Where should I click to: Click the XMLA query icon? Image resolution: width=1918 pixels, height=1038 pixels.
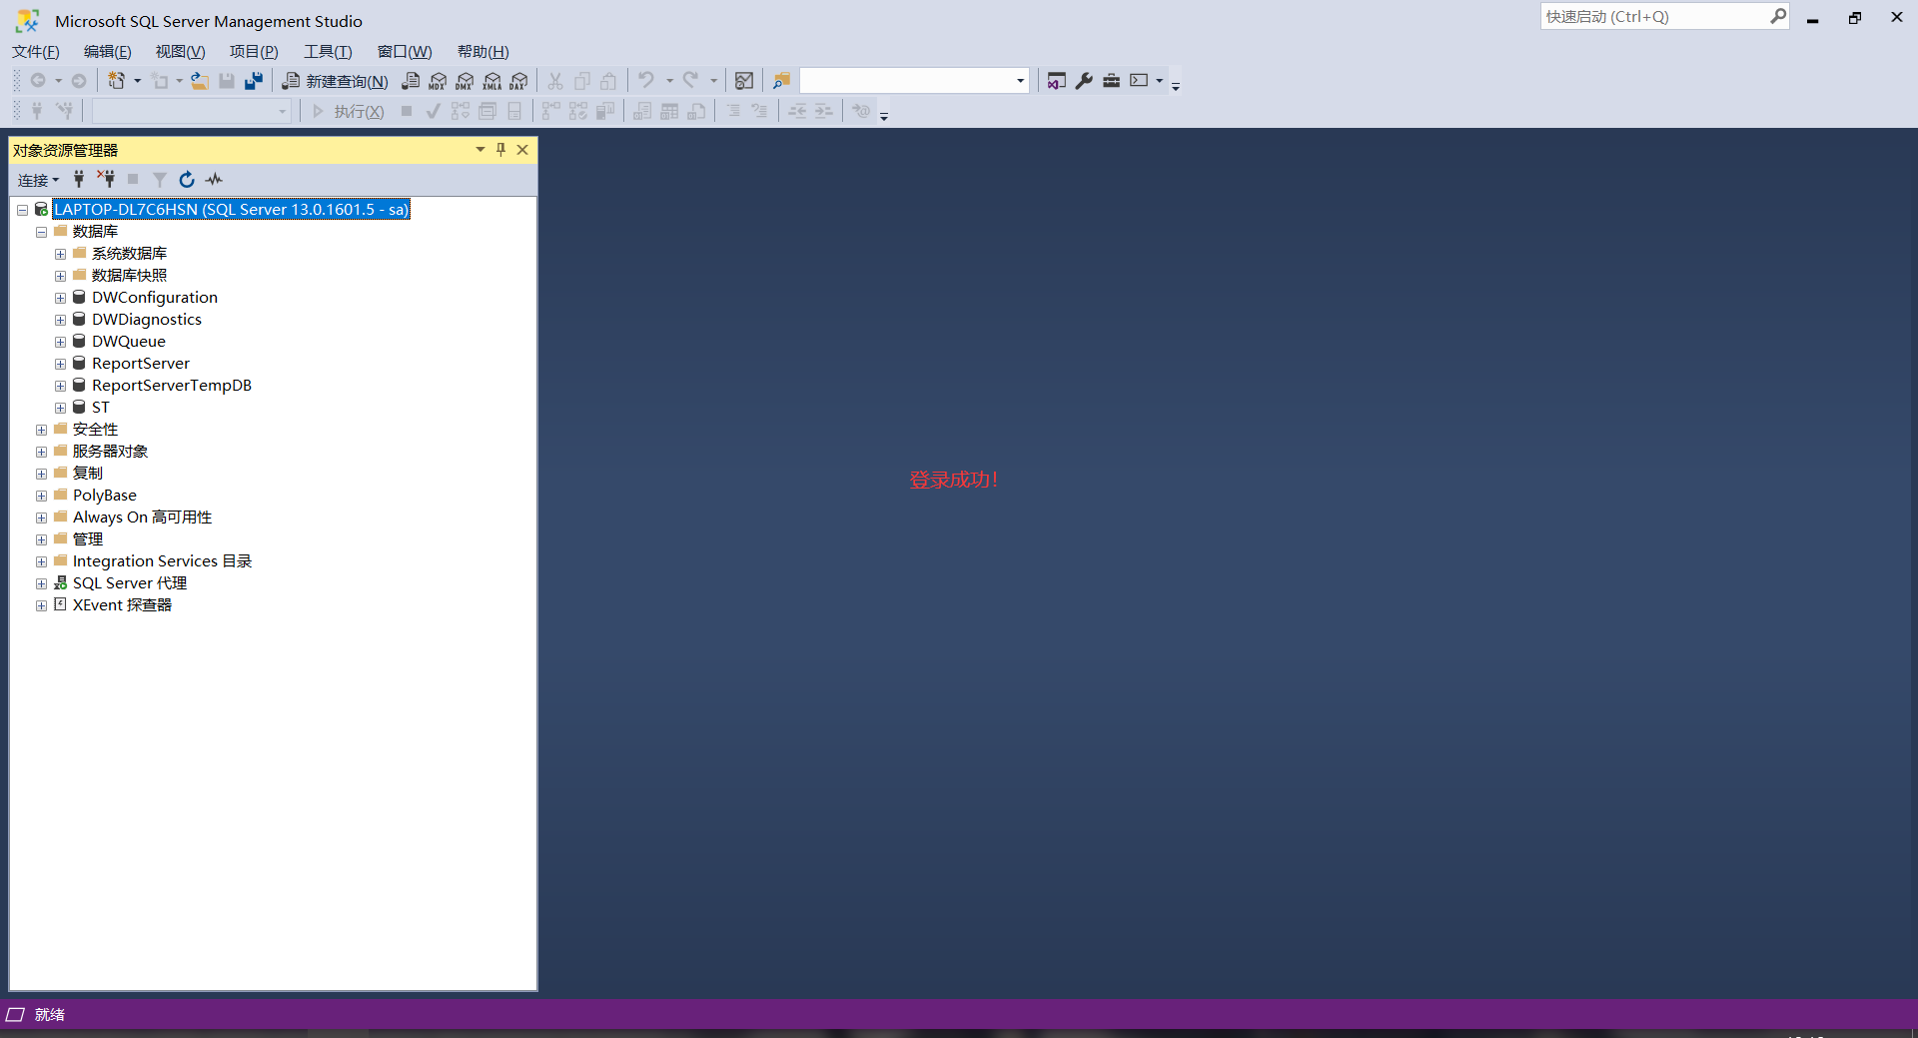(491, 81)
